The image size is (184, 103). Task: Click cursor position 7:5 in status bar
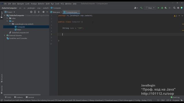point(158,100)
